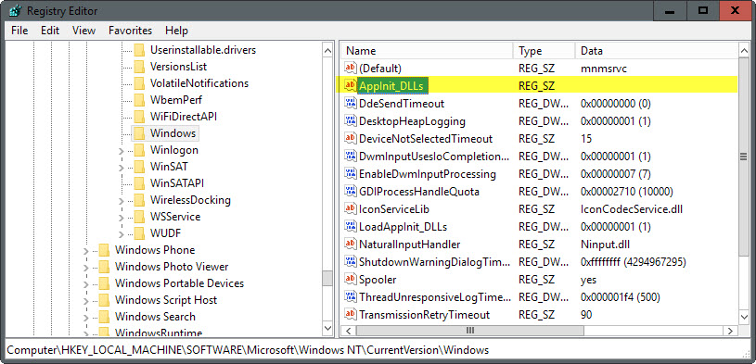Click the DWORD icon beside DesktopHeapLogging

350,120
